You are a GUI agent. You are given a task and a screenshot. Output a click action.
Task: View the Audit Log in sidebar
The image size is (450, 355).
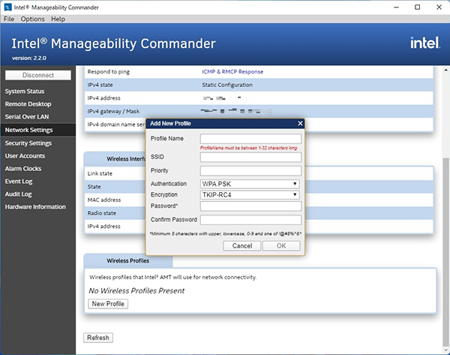tap(18, 194)
